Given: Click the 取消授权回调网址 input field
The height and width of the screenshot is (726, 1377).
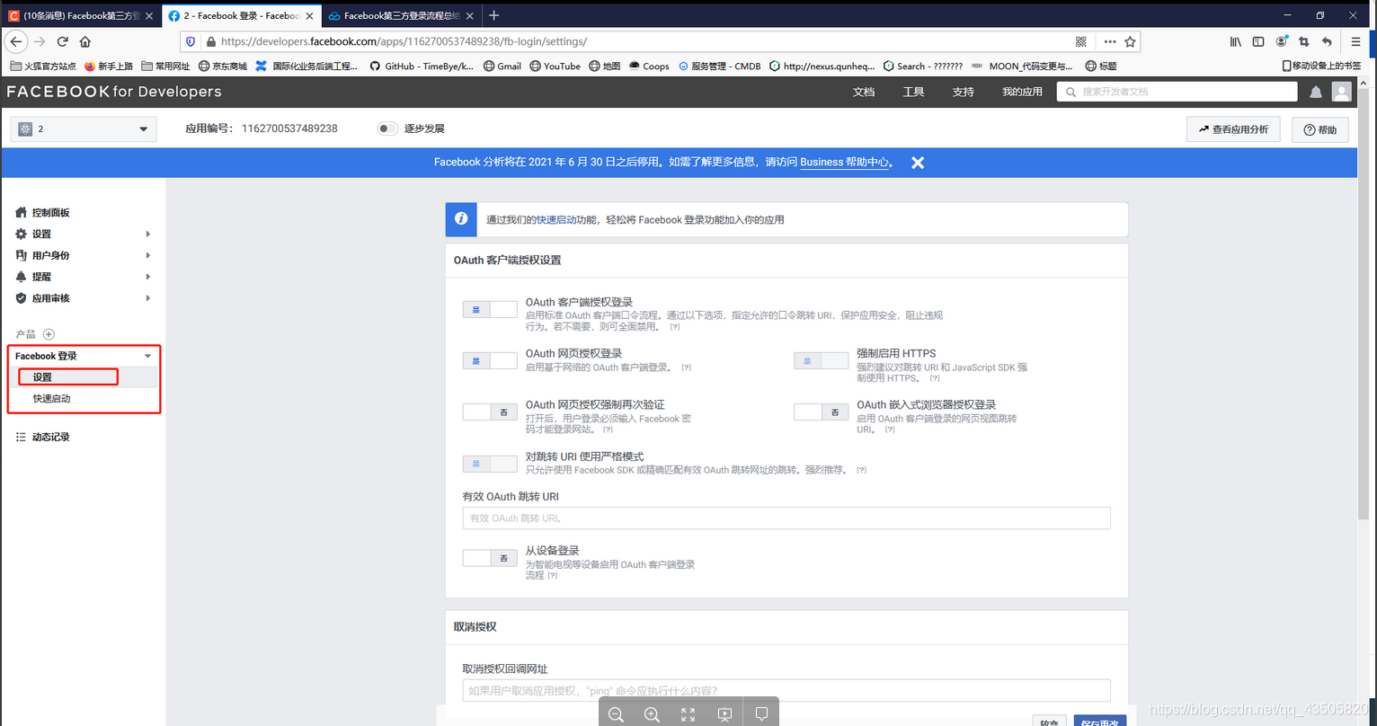Looking at the screenshot, I should 786,691.
